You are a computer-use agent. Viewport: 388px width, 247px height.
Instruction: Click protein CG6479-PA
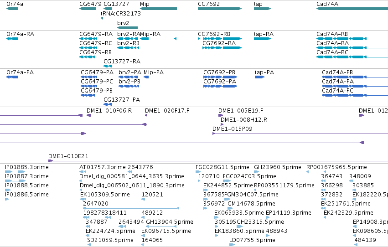click(x=89, y=77)
